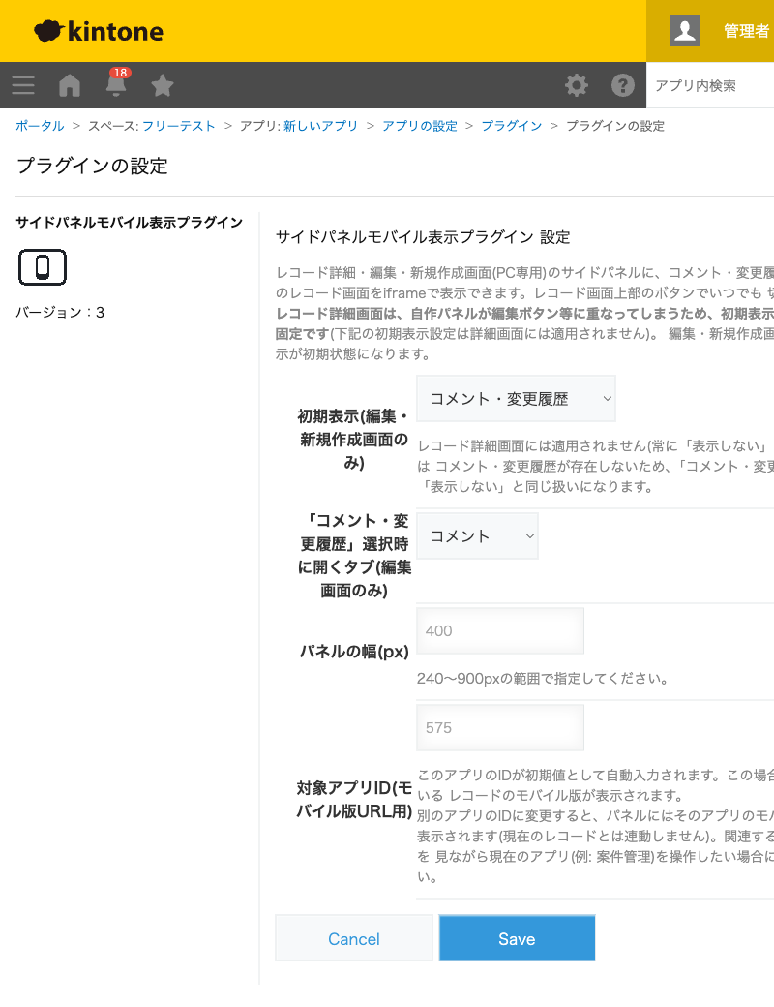Click the mobile phone plugin icon

43,267
